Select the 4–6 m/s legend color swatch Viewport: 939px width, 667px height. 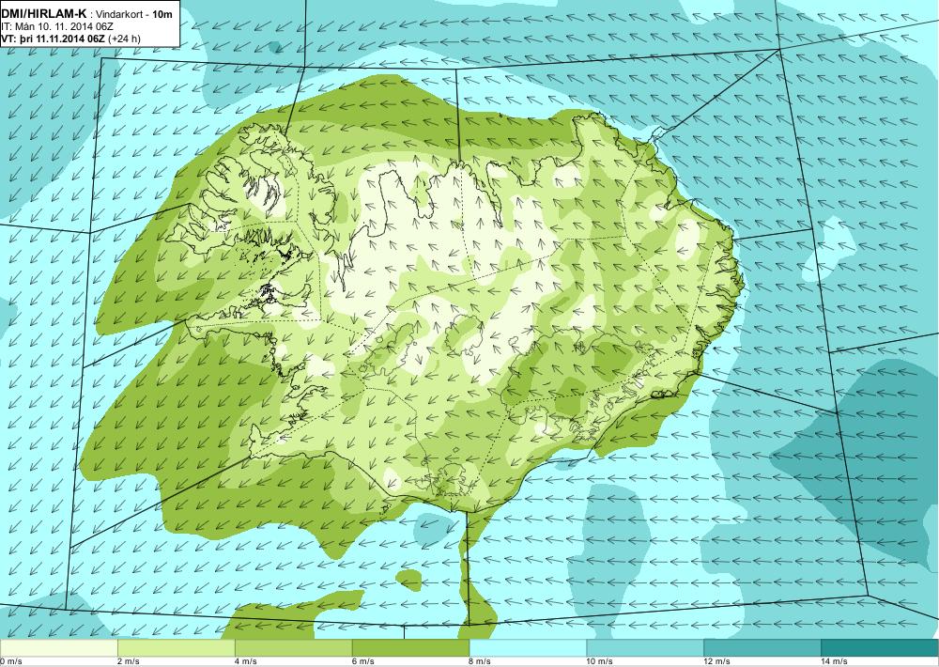tap(293, 648)
